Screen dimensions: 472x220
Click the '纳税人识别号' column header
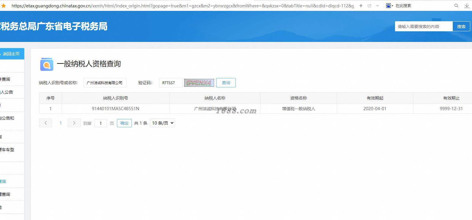(115, 98)
